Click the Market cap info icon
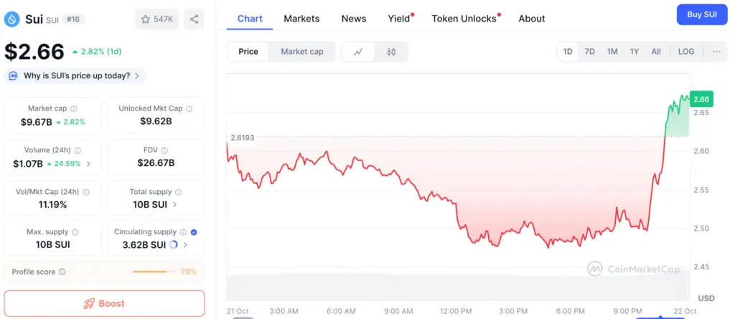This screenshot has width=735, height=319. coord(74,108)
